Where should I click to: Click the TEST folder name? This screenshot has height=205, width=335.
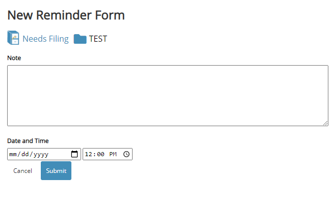[x=98, y=39]
